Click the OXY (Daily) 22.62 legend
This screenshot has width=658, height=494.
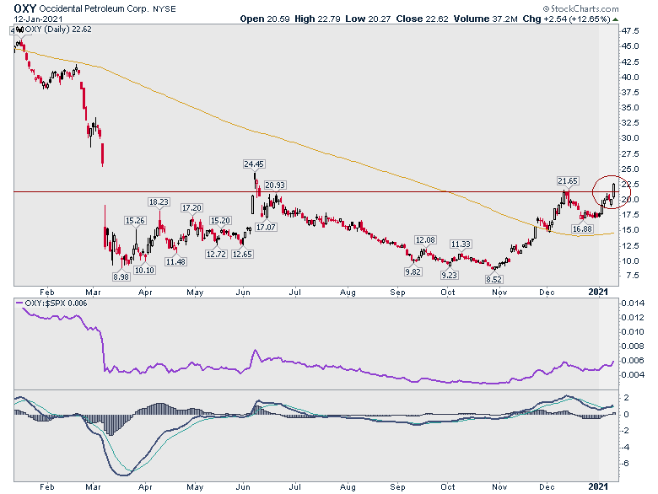(x=55, y=30)
